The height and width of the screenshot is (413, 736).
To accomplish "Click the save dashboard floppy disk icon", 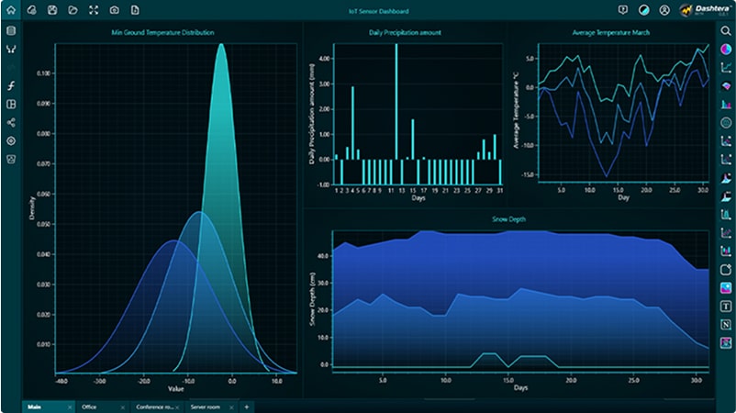I will click(x=52, y=10).
